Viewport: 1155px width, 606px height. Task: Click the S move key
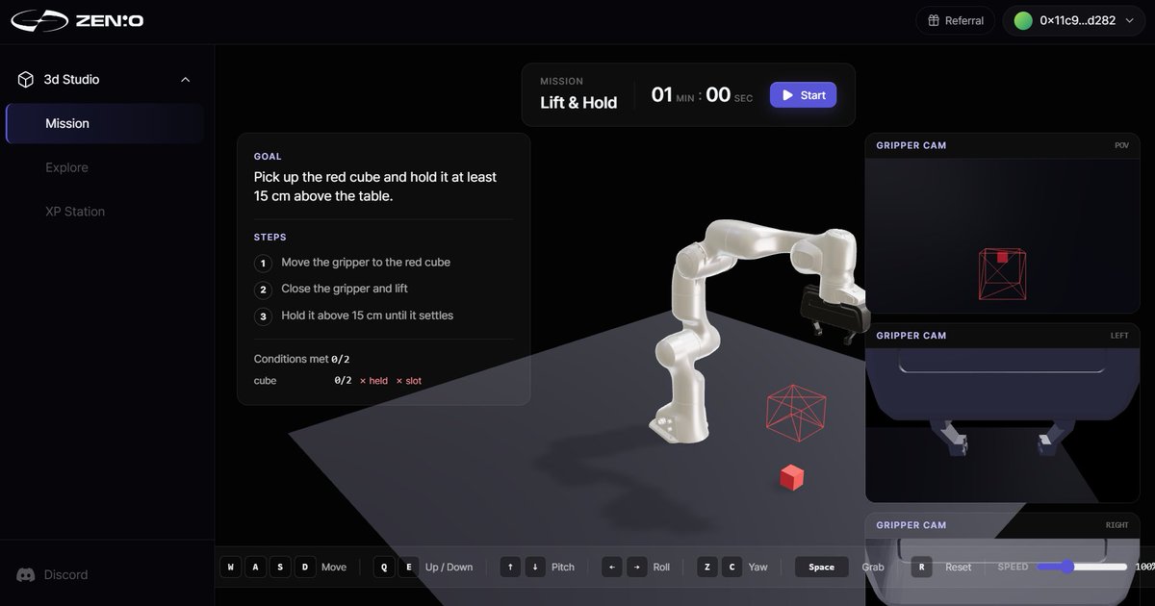point(280,567)
